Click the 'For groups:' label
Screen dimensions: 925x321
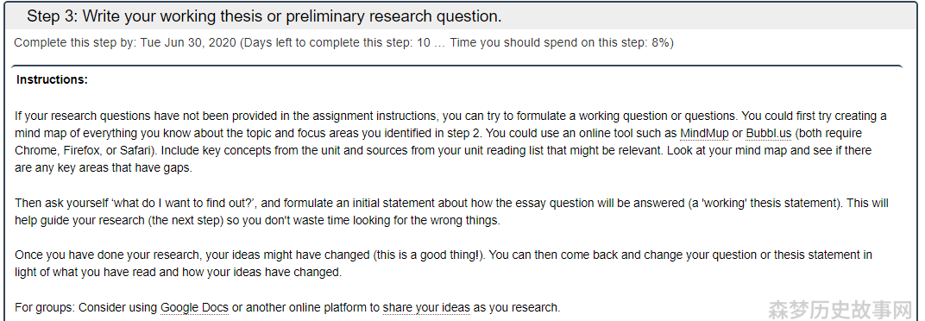(45, 307)
